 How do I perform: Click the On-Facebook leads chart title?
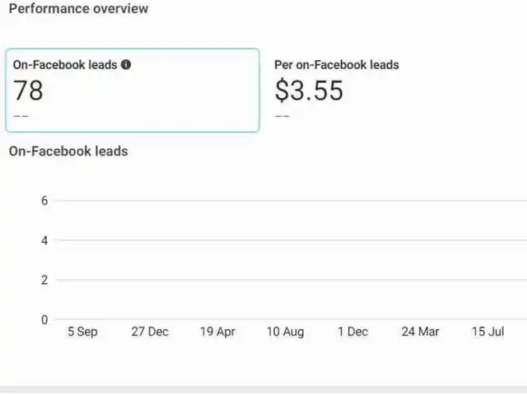(68, 151)
